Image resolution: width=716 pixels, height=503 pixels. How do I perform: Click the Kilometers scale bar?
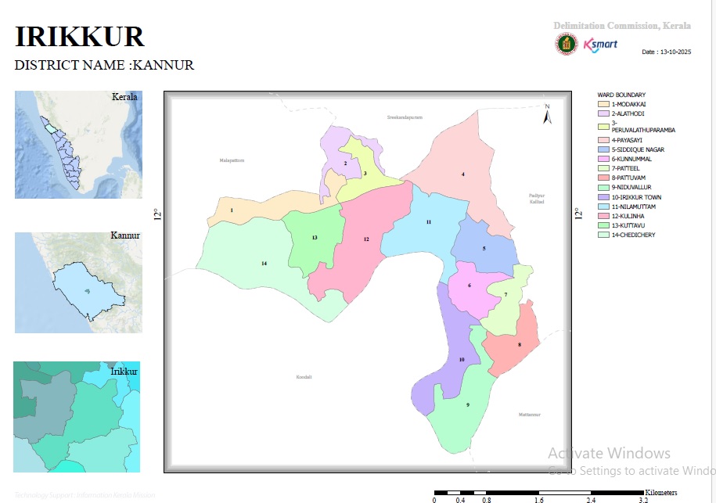(539, 493)
